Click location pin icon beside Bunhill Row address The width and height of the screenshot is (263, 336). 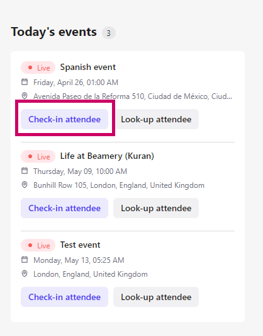point(25,185)
